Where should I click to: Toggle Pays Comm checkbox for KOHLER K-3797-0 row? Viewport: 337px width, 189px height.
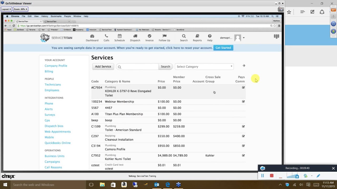[x=243, y=87]
